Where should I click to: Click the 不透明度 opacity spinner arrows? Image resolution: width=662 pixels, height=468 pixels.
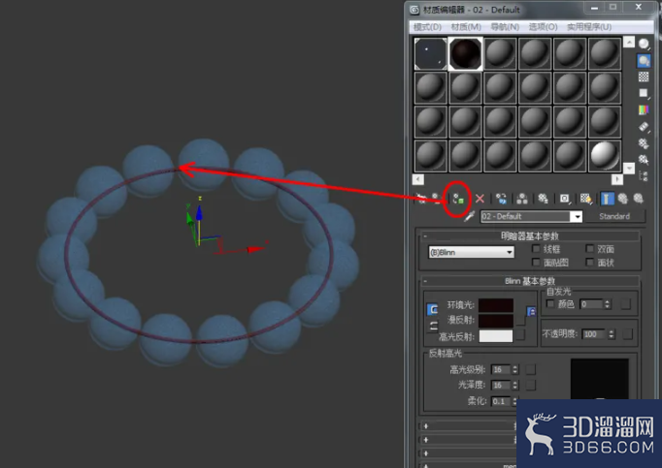click(611, 334)
